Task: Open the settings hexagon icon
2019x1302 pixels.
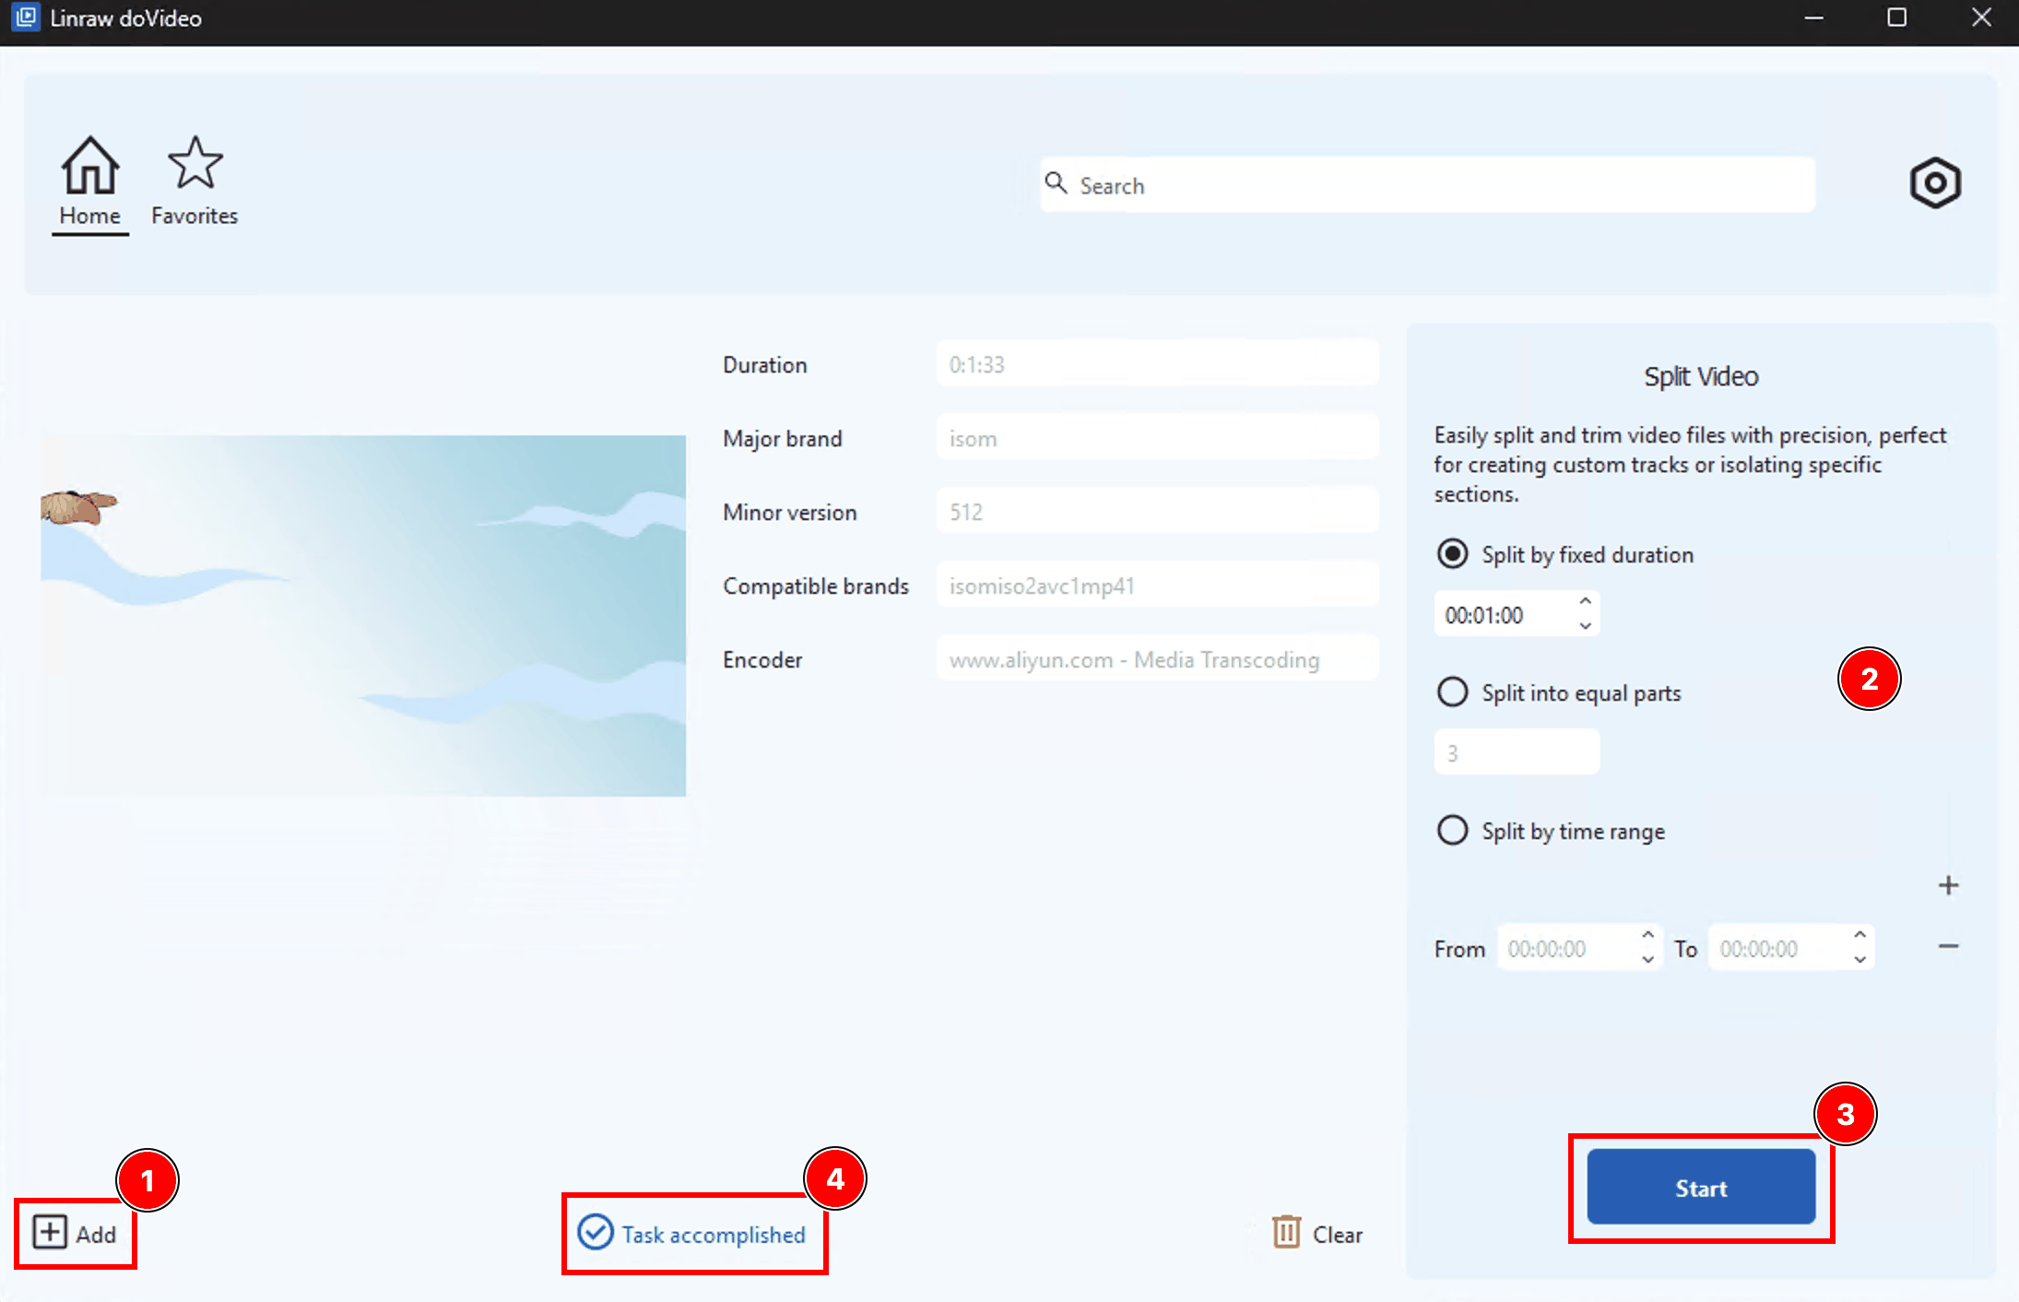Action: point(1934,183)
